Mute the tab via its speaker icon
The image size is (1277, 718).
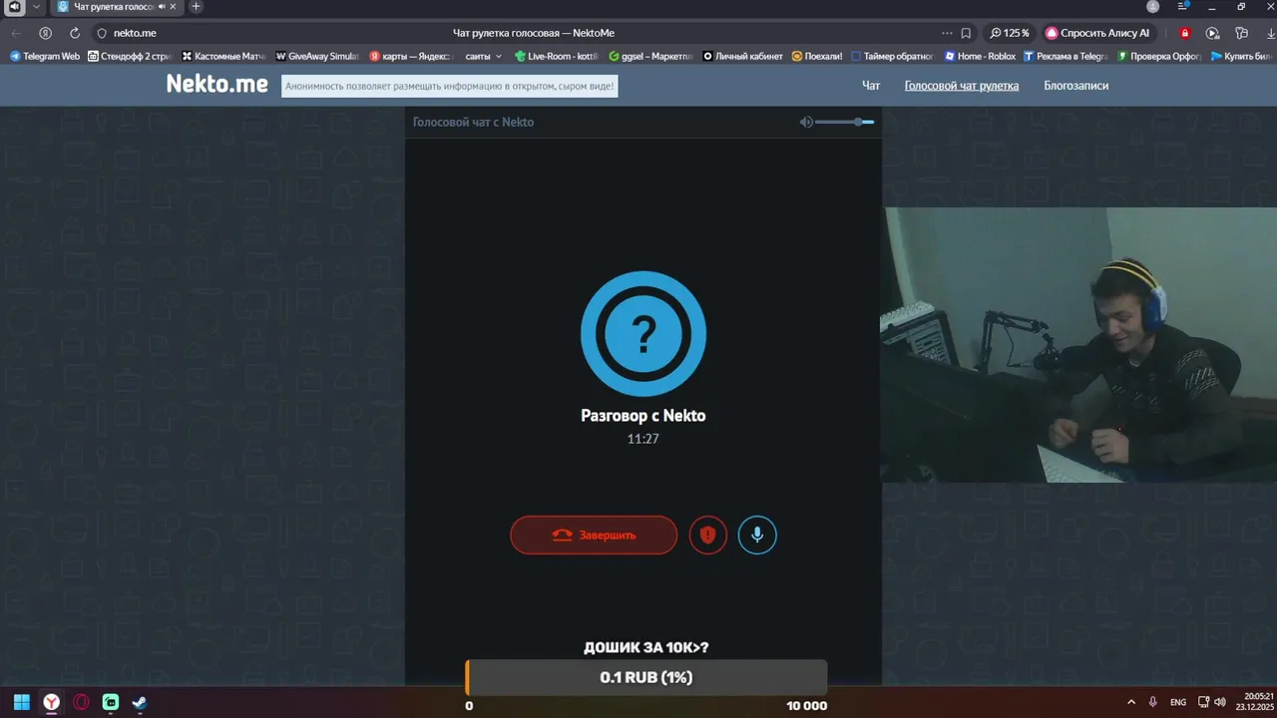point(162,7)
